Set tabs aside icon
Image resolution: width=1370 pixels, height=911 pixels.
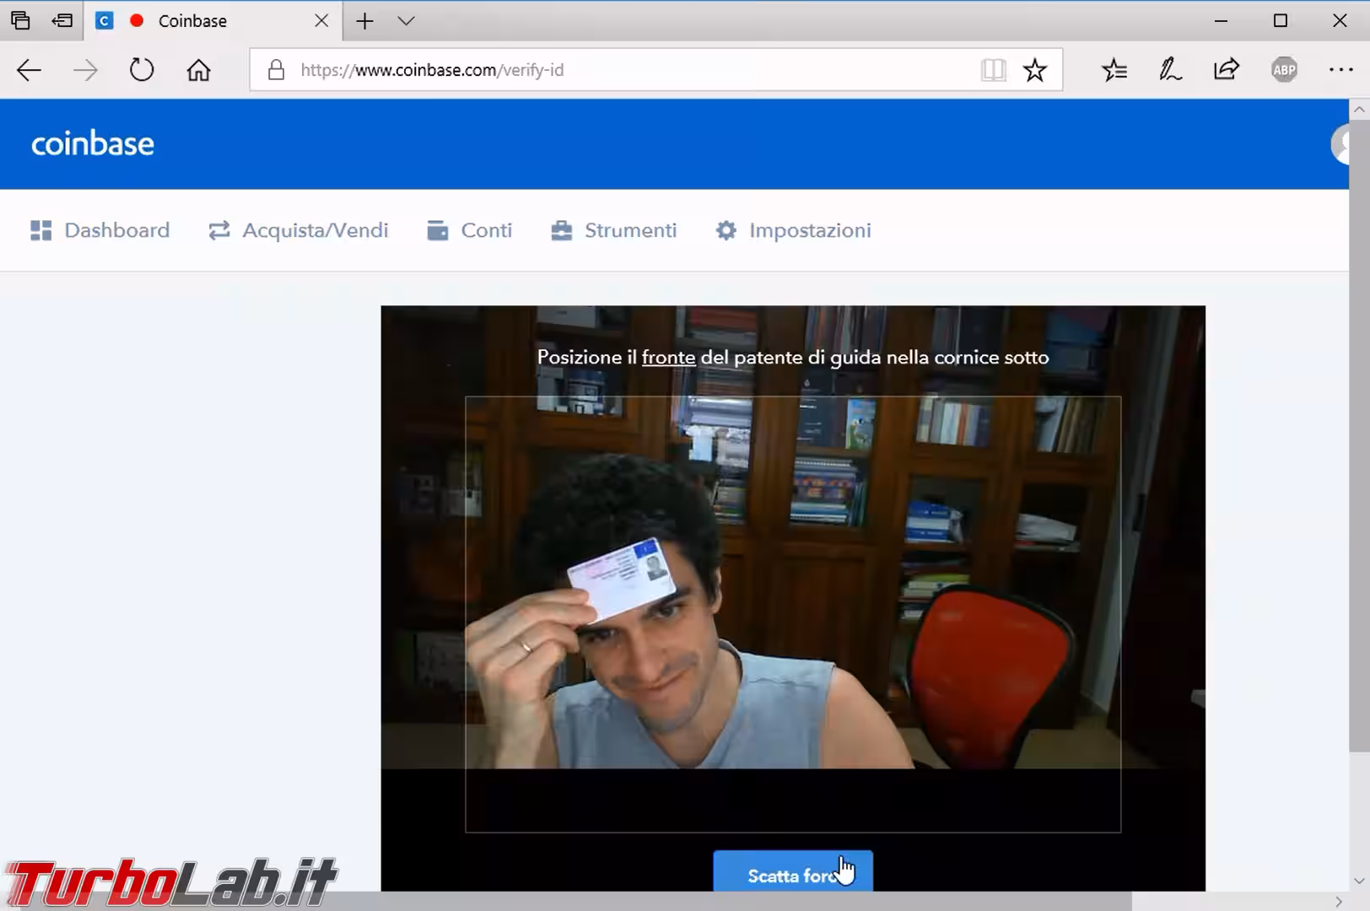click(x=62, y=21)
